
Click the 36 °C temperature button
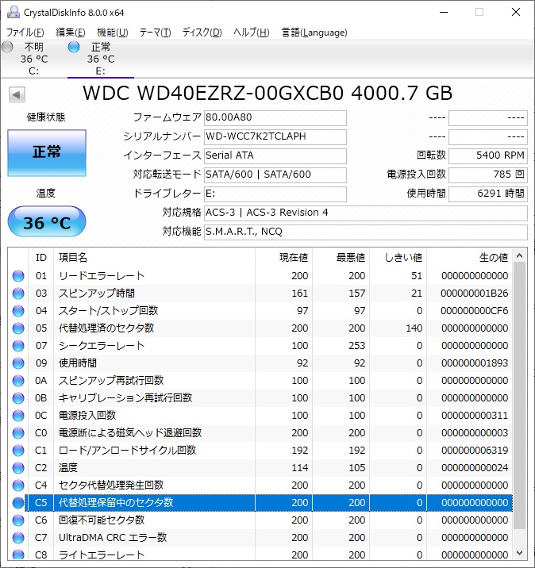coord(47,221)
